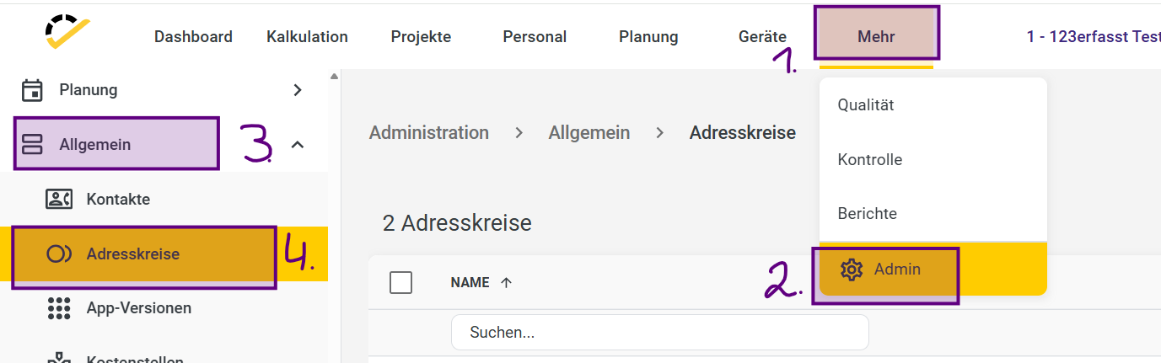The width and height of the screenshot is (1161, 363).
Task: Click the Admin gear icon
Action: point(852,270)
